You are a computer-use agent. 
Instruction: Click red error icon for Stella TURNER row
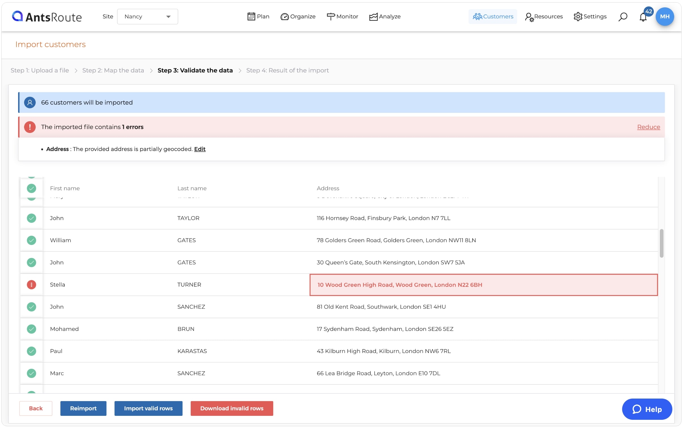click(x=31, y=285)
